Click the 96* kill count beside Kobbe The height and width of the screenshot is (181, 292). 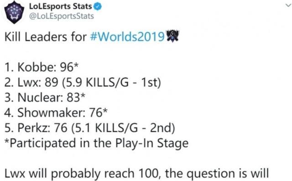click(69, 67)
